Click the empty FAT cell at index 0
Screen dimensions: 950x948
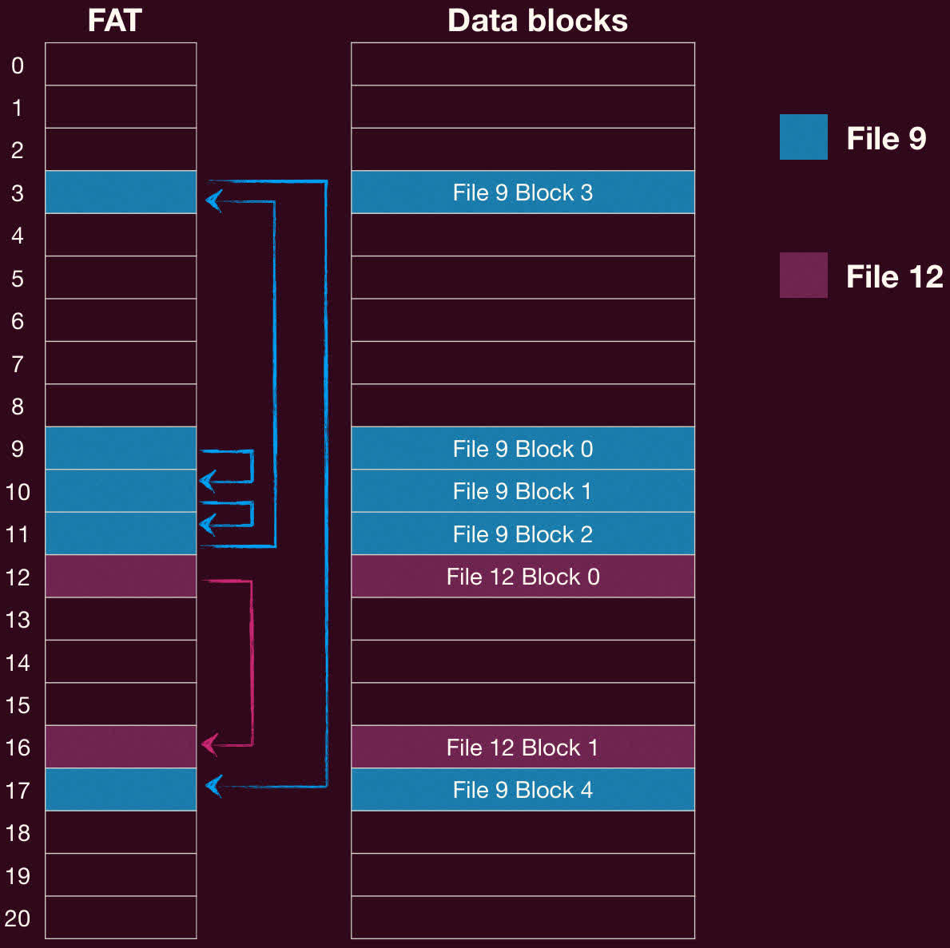pos(121,65)
